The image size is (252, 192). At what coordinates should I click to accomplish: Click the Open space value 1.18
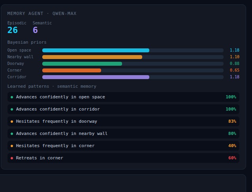[x=235, y=50]
